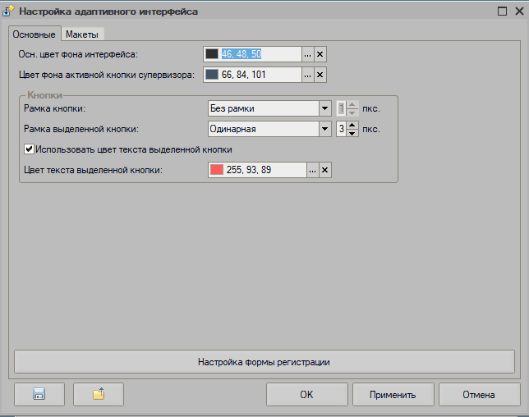Image resolution: width=529 pixels, height=417 pixels.
Task: Open color picker for selected button text
Action: coord(312,170)
